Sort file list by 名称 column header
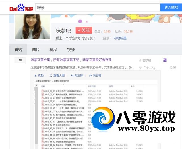Image resolution: width=182 pixels, height=149 pixels. click(x=43, y=86)
